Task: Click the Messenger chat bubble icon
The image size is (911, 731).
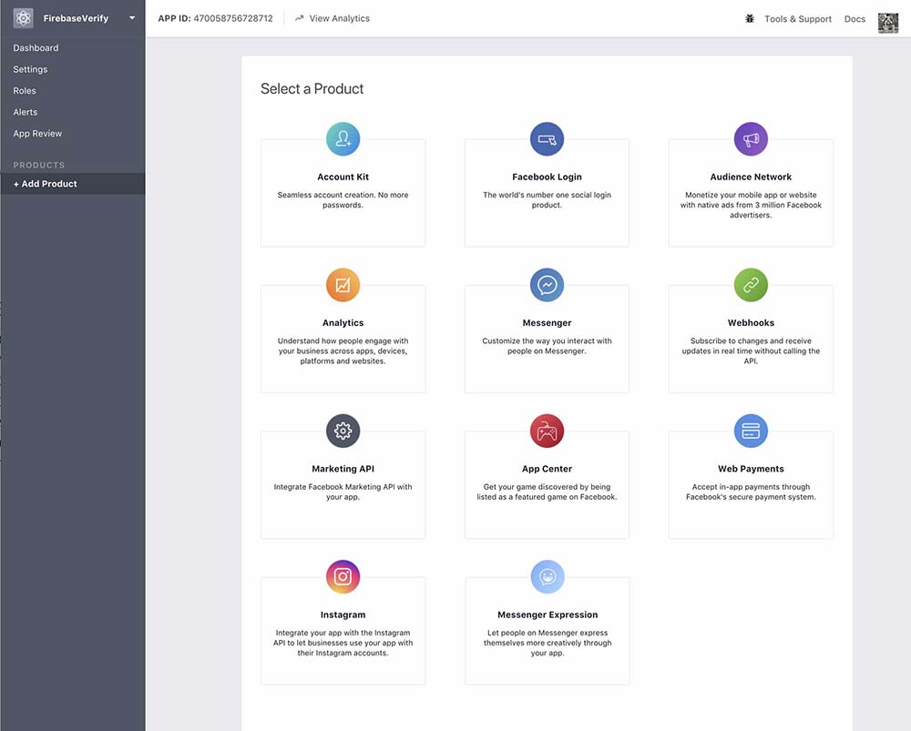Action: (x=547, y=285)
